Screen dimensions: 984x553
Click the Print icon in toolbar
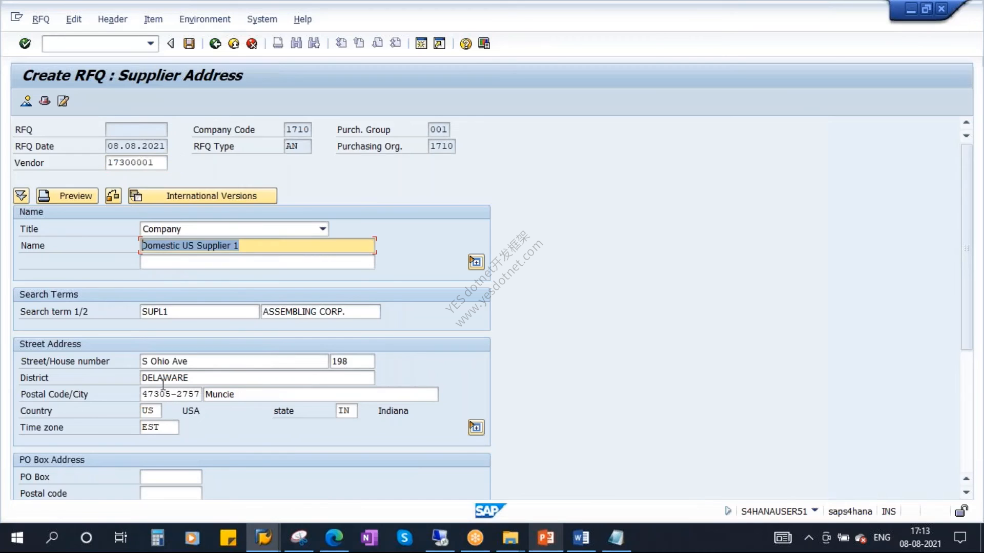tap(278, 44)
